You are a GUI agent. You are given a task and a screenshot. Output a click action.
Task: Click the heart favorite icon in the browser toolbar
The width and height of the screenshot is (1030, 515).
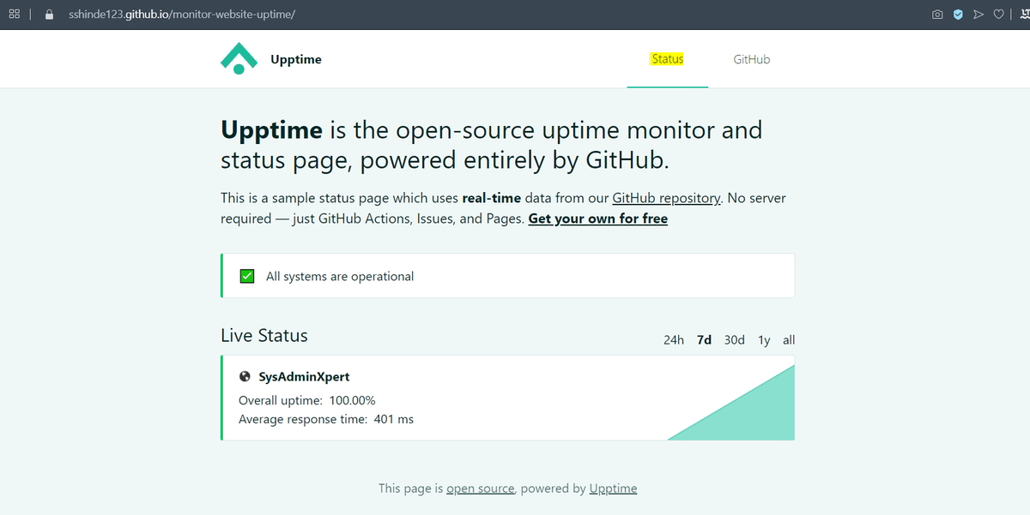click(x=998, y=14)
